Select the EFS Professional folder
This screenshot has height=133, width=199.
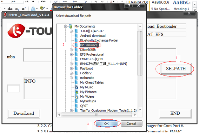point(92,54)
